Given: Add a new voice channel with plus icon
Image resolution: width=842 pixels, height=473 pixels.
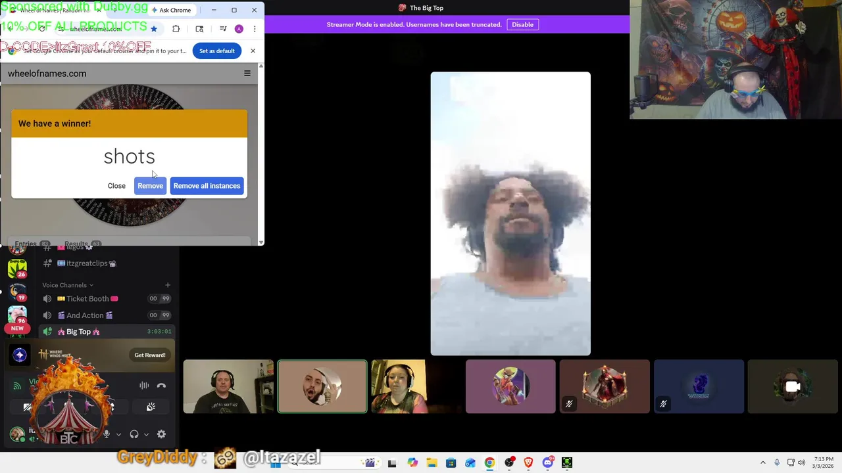Looking at the screenshot, I should [x=168, y=285].
